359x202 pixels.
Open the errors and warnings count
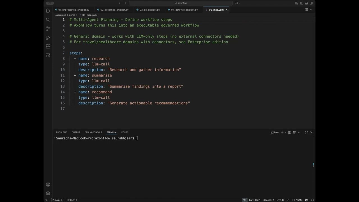pyautogui.click(x=72, y=200)
